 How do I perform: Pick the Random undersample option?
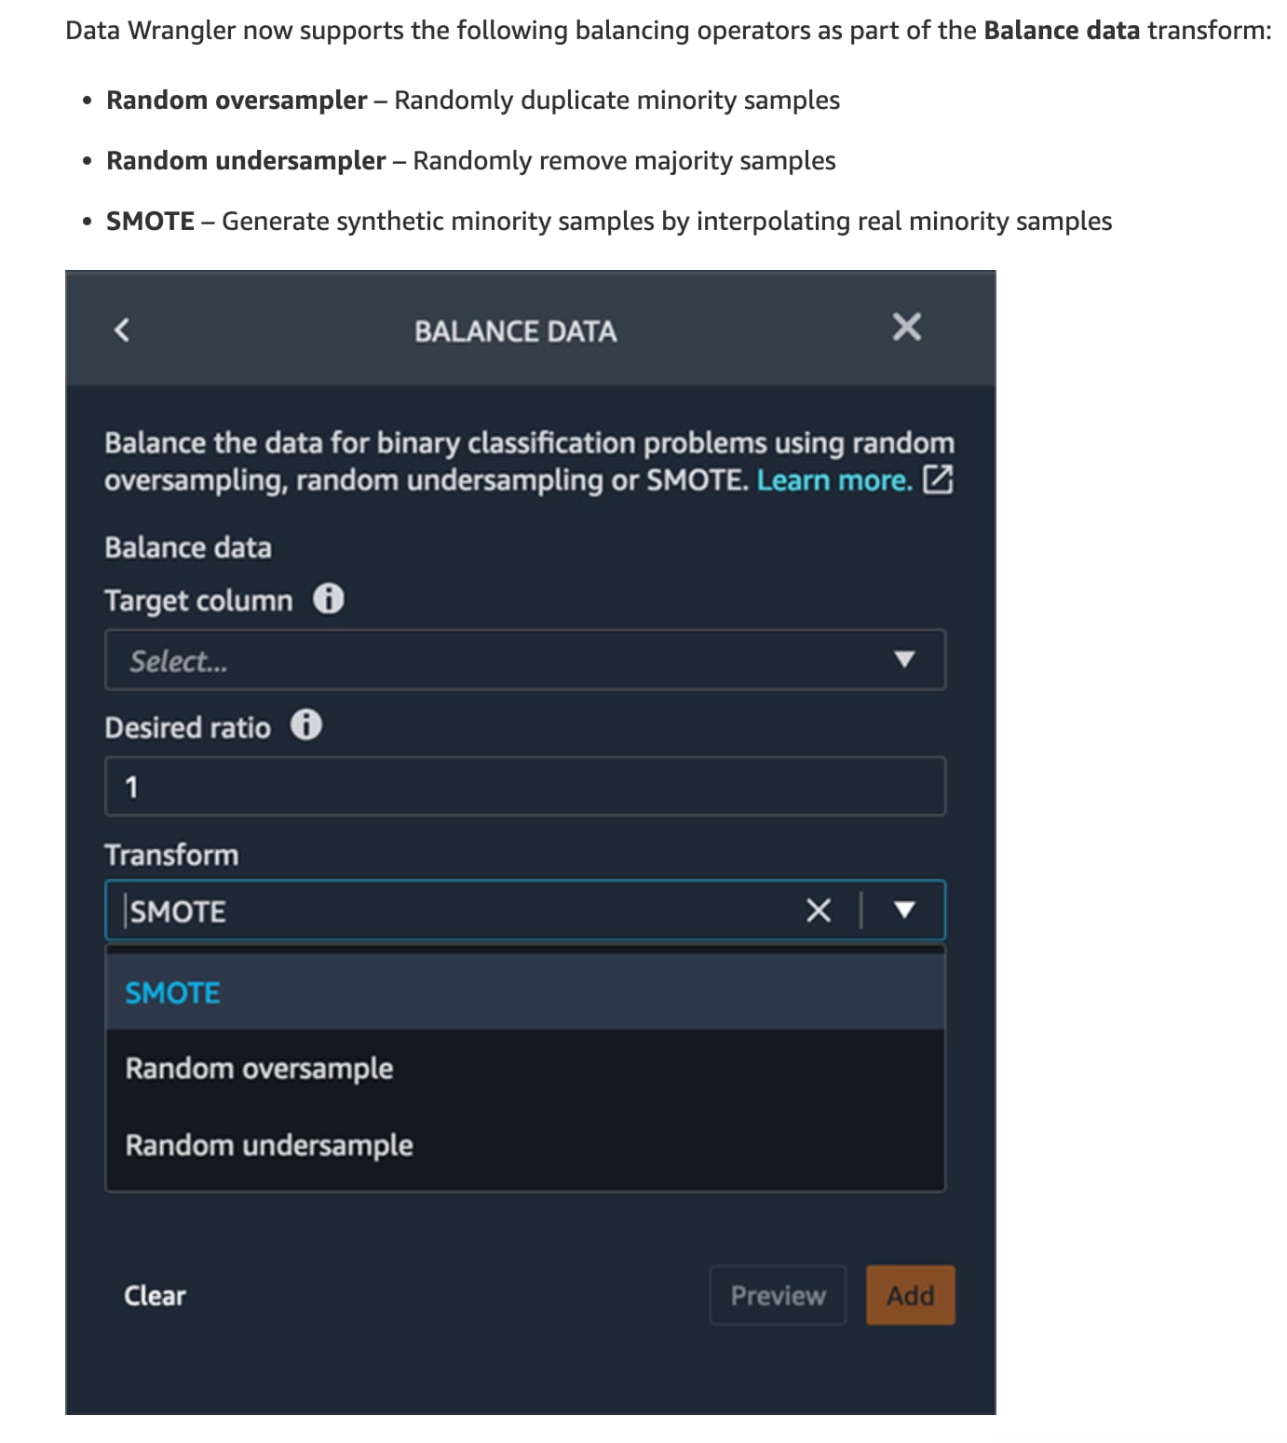click(x=269, y=1145)
